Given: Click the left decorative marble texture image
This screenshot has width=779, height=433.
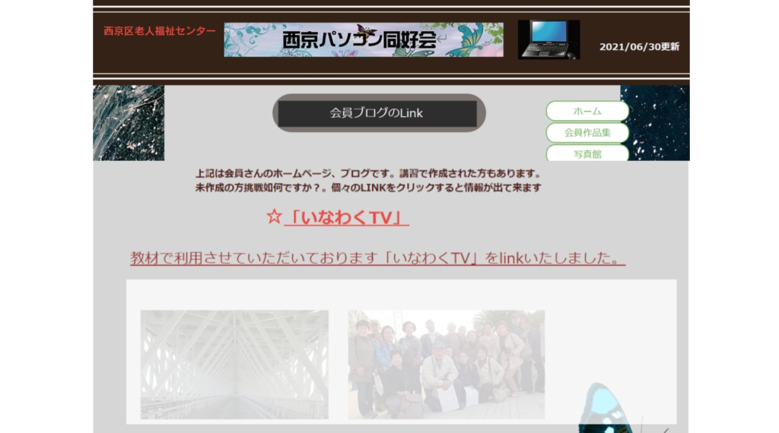Looking at the screenshot, I should click(x=129, y=122).
